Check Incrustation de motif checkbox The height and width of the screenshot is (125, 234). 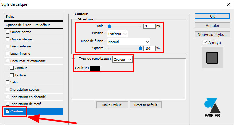coord(8,104)
